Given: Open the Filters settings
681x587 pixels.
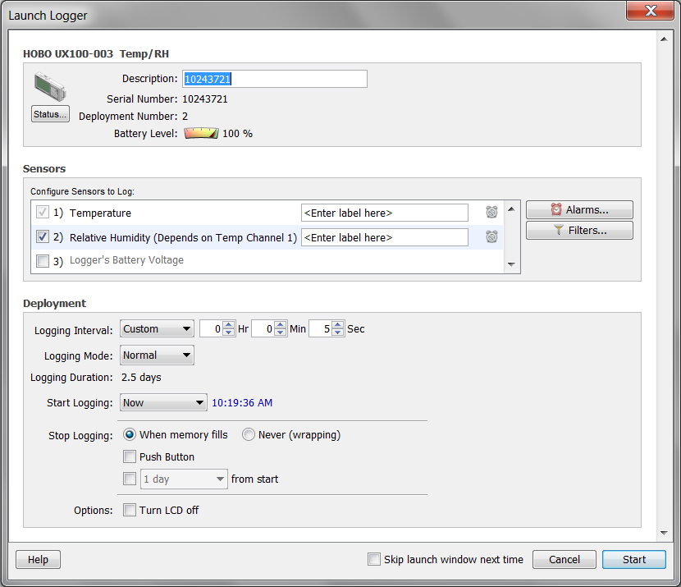Looking at the screenshot, I should [579, 231].
